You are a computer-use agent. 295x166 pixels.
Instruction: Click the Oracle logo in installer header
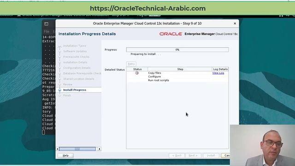[171, 34]
